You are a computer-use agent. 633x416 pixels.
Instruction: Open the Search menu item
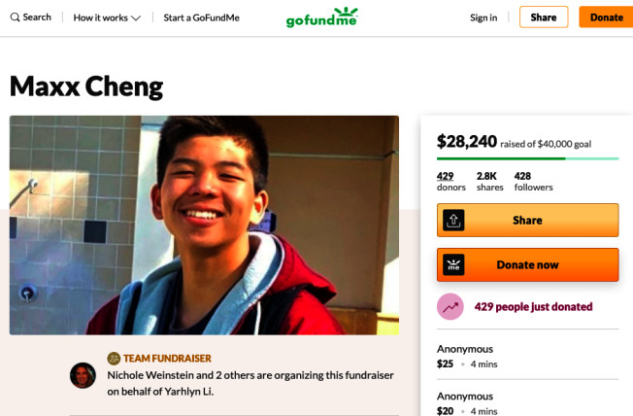pyautogui.click(x=31, y=17)
